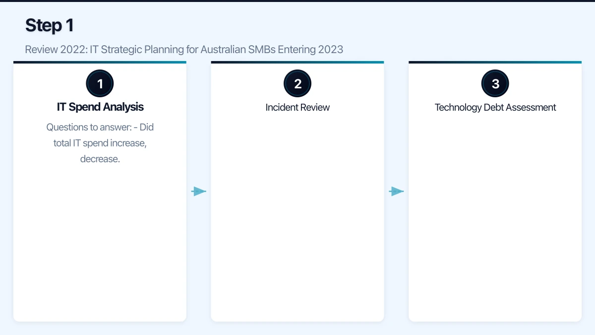The width and height of the screenshot is (595, 335).
Task: Click the Technology Debt Assessment title
Action: click(495, 107)
